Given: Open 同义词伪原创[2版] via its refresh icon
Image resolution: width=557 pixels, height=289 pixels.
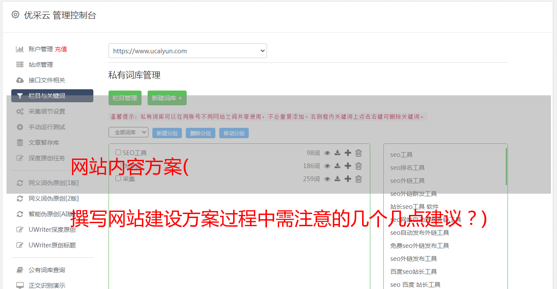Looking at the screenshot, I should (x=20, y=198).
